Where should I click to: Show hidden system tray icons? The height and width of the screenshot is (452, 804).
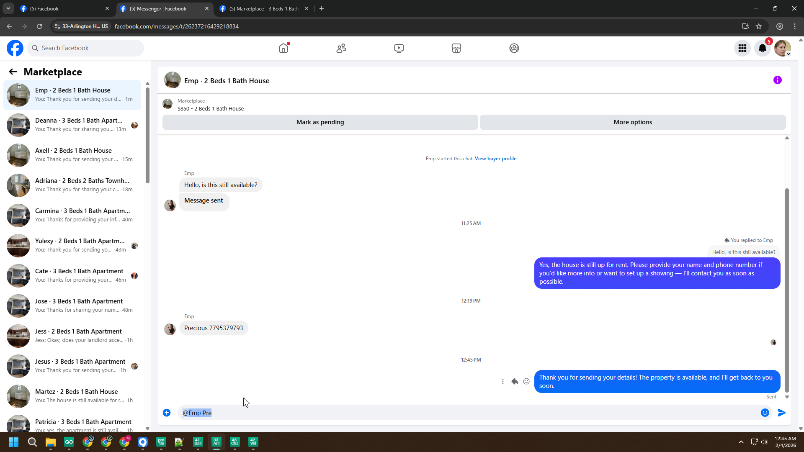pos(741,442)
